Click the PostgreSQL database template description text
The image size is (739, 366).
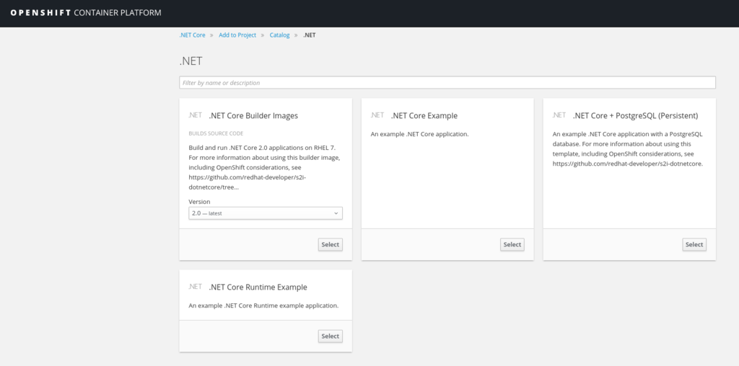[628, 148]
